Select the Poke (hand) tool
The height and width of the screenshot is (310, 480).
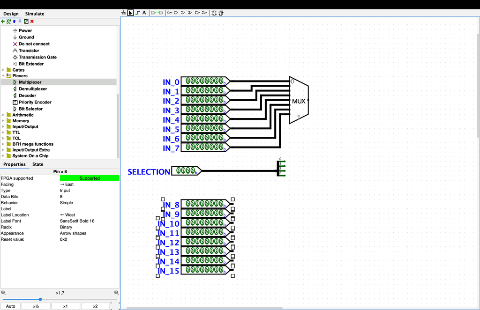pos(124,13)
